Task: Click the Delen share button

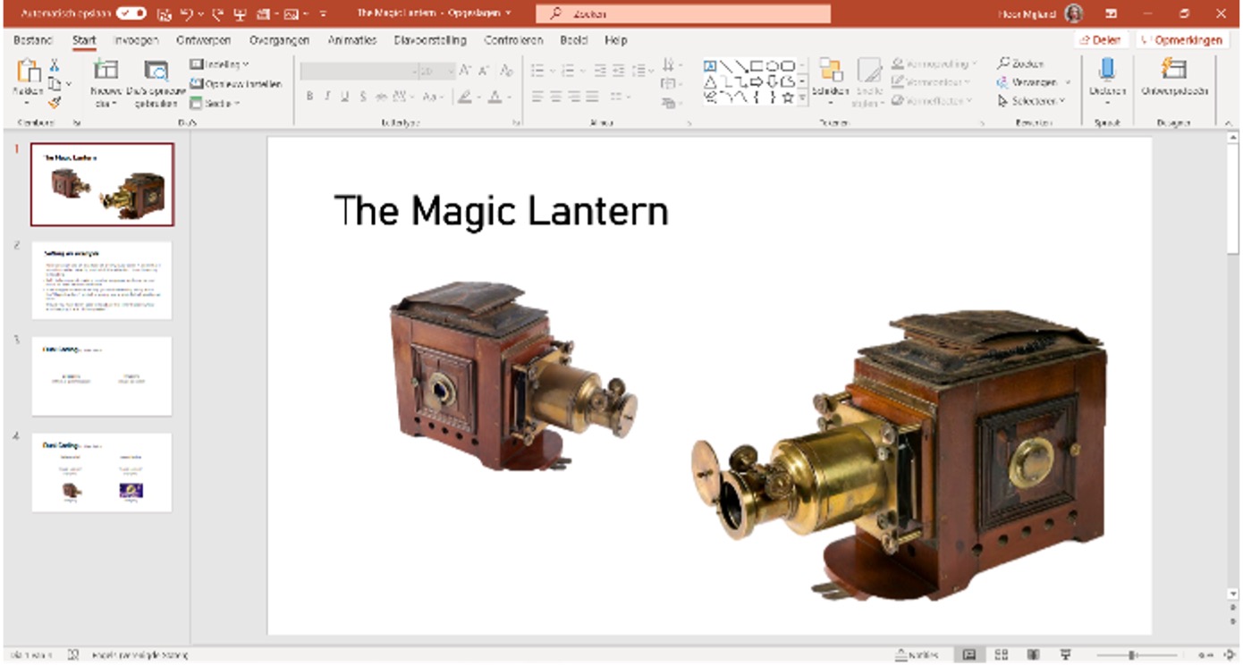Action: pyautogui.click(x=1101, y=39)
